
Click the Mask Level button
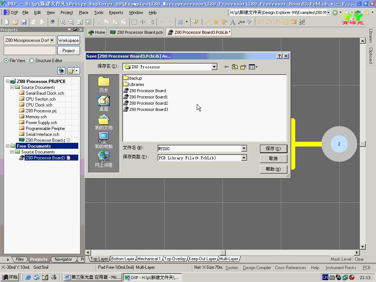click(x=341, y=259)
